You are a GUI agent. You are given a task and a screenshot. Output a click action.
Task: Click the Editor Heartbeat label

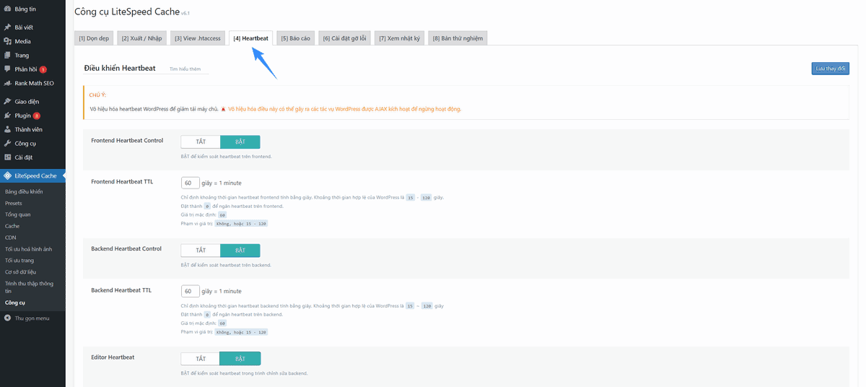pos(113,357)
